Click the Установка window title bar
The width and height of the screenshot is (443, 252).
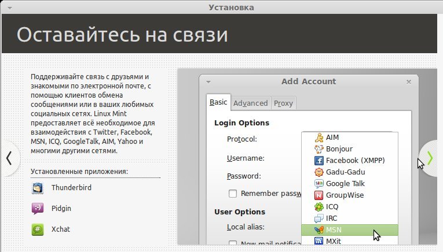231,8
